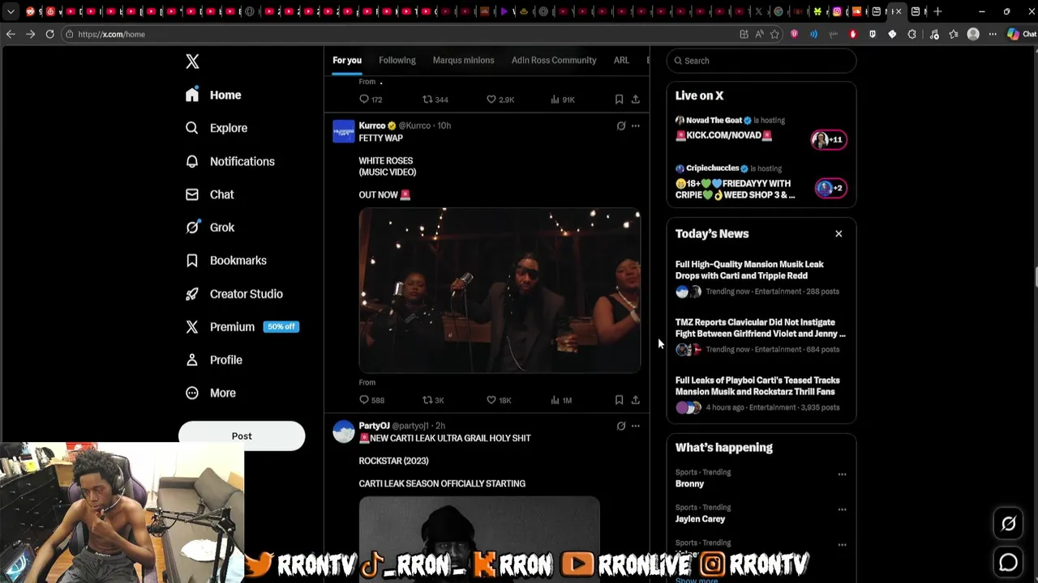Like the Kurrco post with 18K likes
Screen dimensions: 1038x583
[x=499, y=400]
